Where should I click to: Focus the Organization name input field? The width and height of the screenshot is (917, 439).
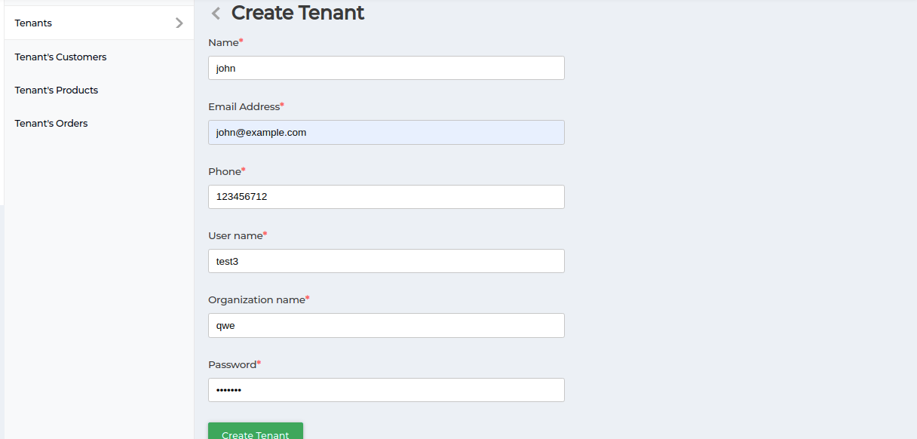tap(386, 325)
